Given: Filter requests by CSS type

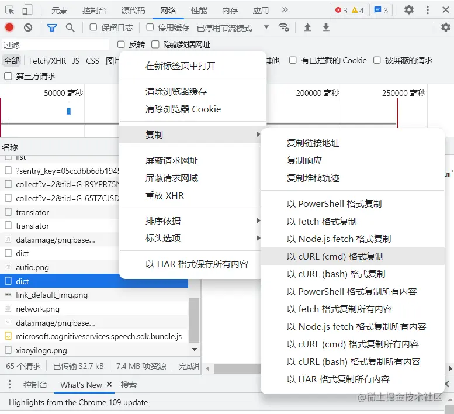Looking at the screenshot, I should point(93,61).
